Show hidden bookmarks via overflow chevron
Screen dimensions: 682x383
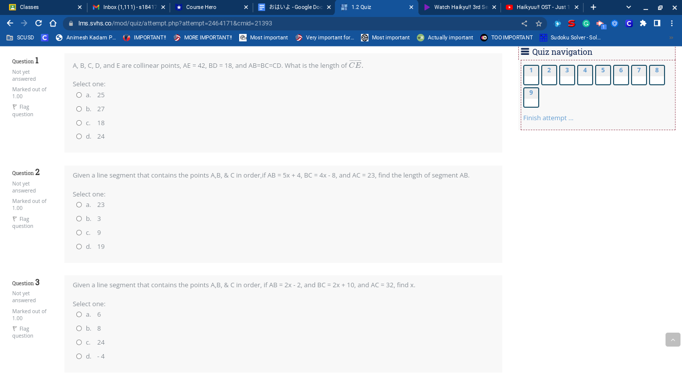tap(671, 37)
